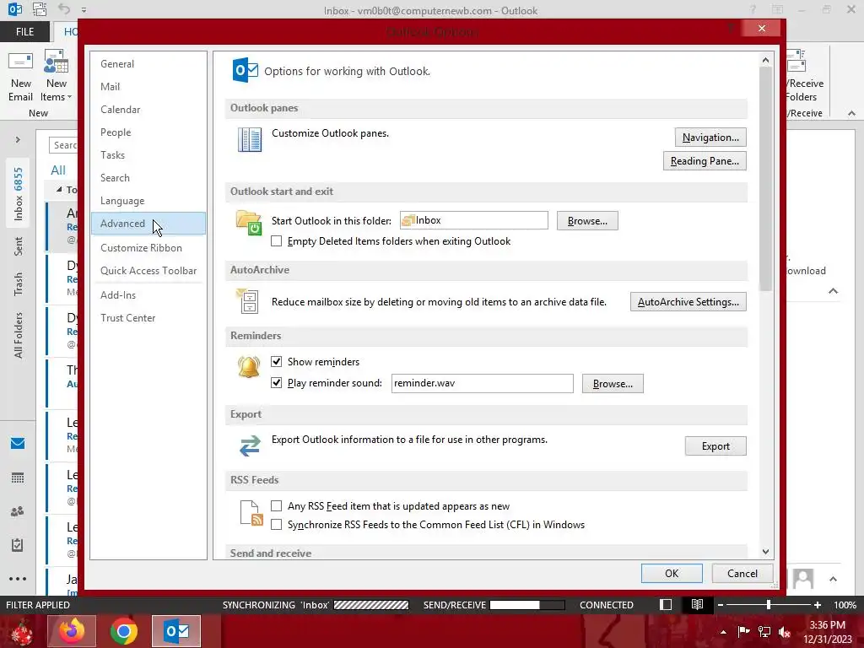The width and height of the screenshot is (864, 648).
Task: Click the contact photo placeholder icon
Action: click(803, 579)
